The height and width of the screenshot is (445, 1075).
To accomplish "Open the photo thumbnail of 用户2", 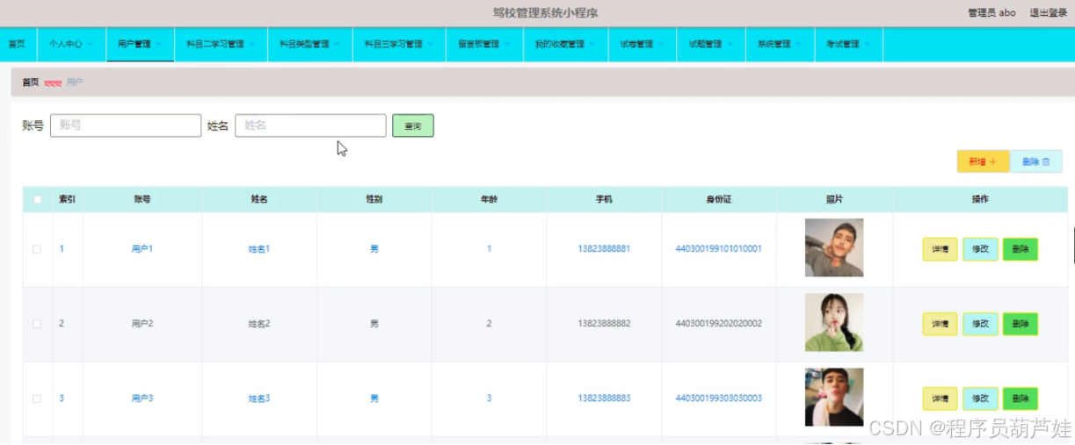I will pos(834,322).
